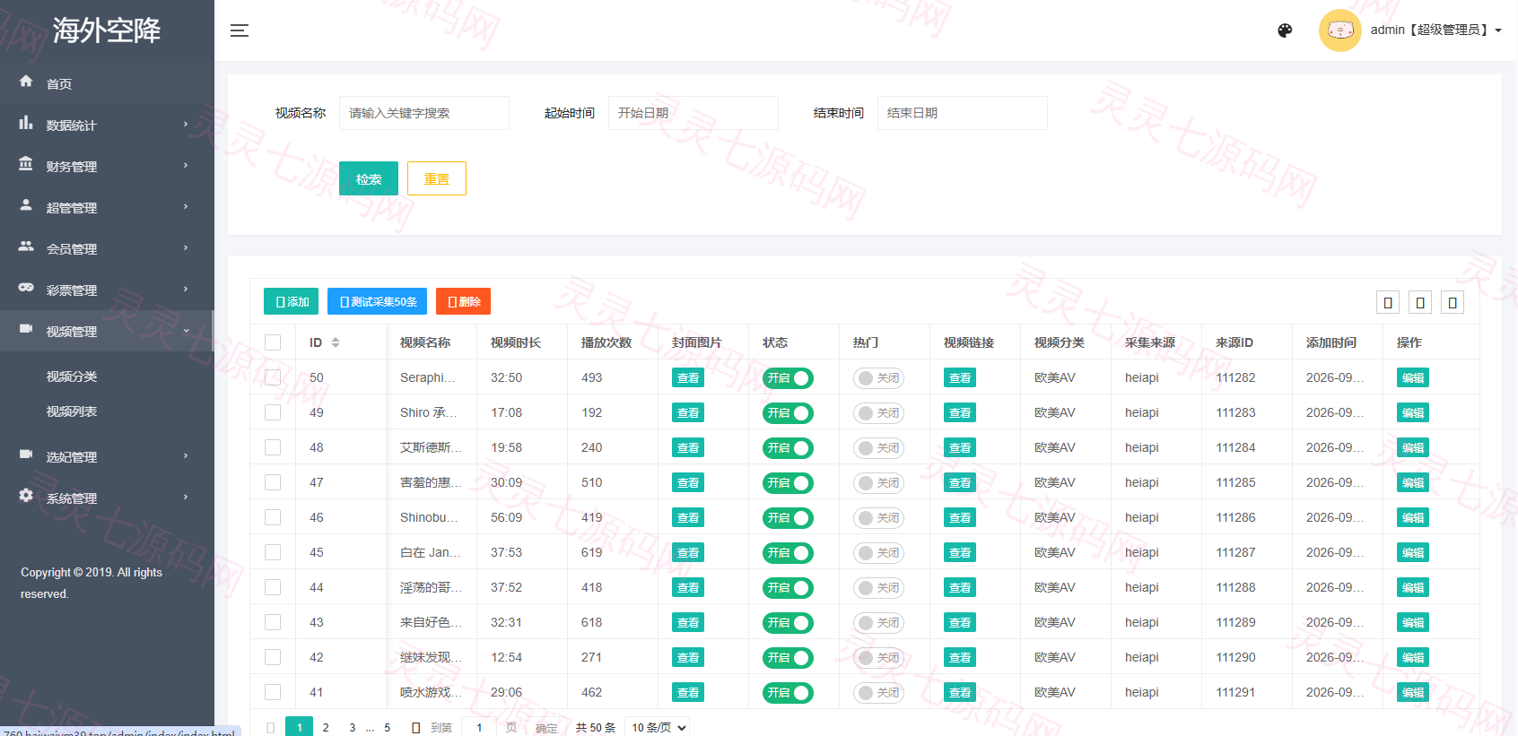Toggle the 关闭 hot switch for ID 48
The height and width of the screenshot is (736, 1518).
click(x=878, y=448)
